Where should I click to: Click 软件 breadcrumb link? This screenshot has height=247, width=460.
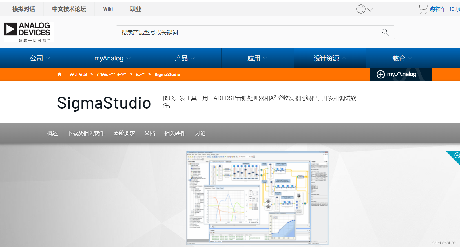[140, 75]
